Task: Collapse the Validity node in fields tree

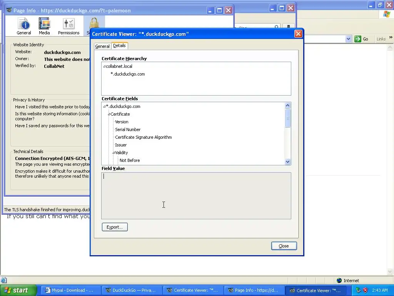Action: click(x=114, y=153)
